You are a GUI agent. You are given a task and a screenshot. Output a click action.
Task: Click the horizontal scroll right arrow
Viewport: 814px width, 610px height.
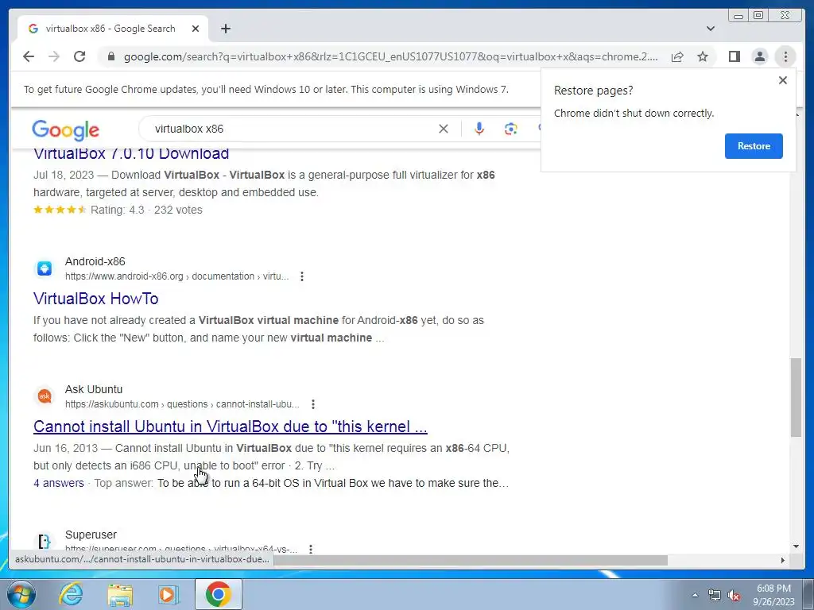783,560
